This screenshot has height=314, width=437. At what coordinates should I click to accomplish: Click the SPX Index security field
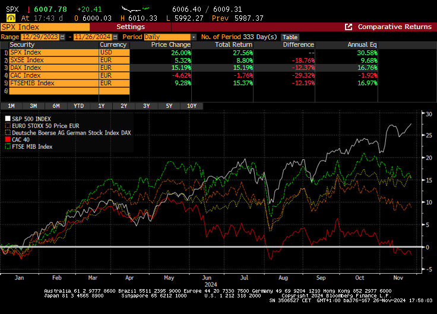point(54,53)
